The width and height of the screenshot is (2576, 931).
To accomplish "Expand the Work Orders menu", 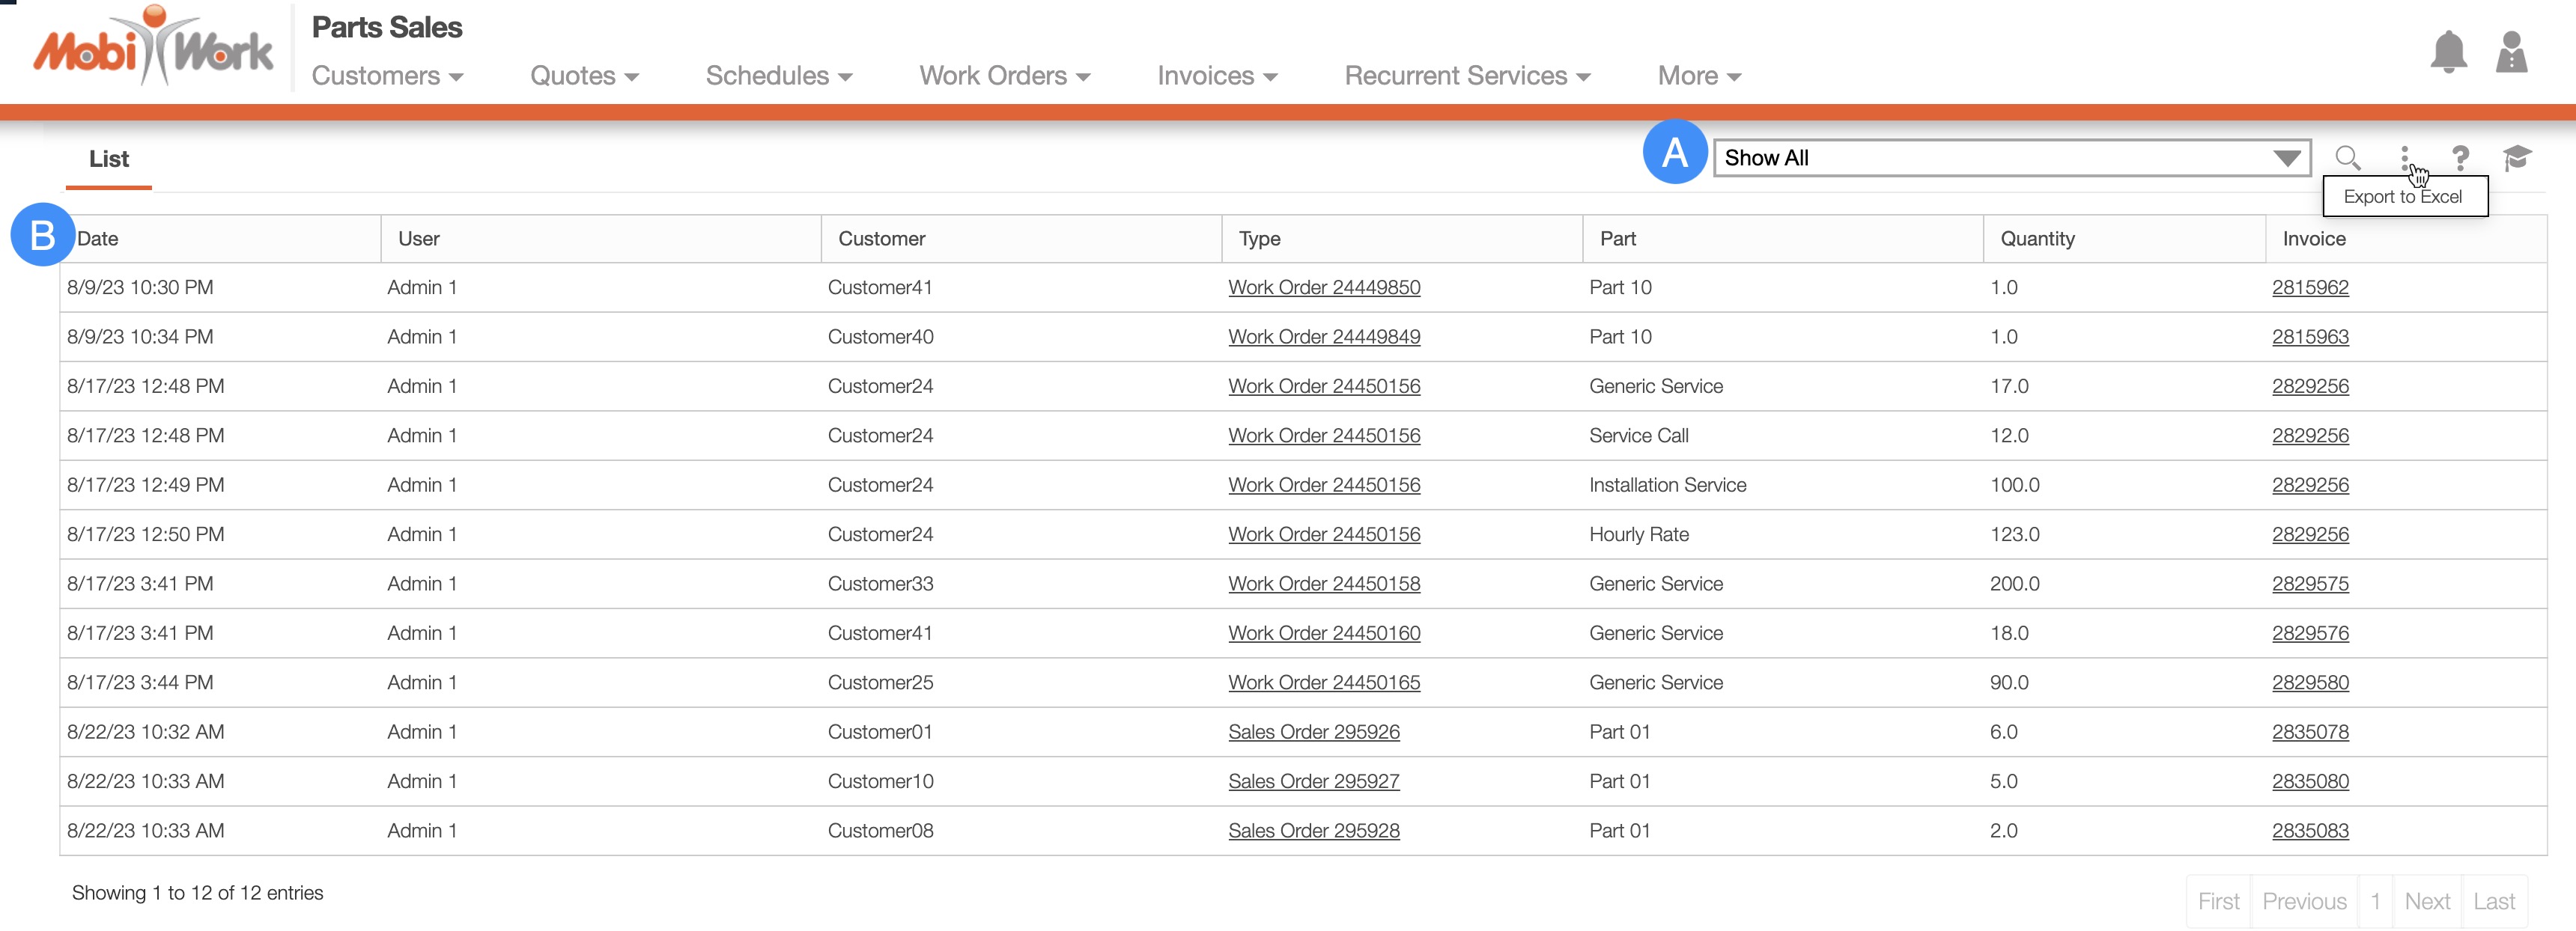I will (x=1004, y=76).
